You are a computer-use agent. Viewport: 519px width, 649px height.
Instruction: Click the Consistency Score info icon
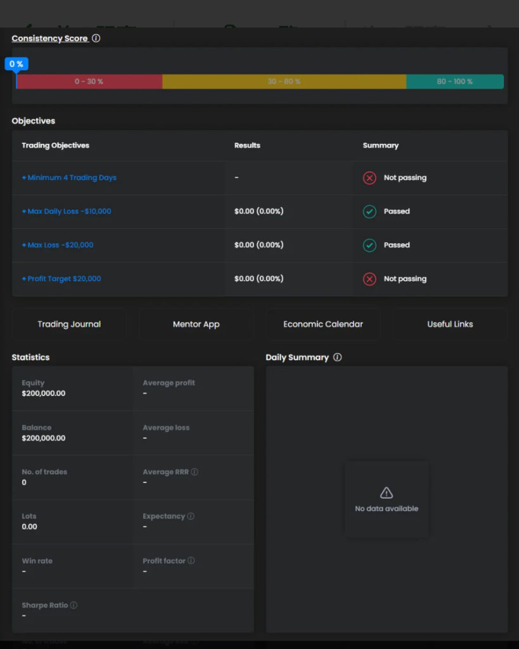point(96,38)
